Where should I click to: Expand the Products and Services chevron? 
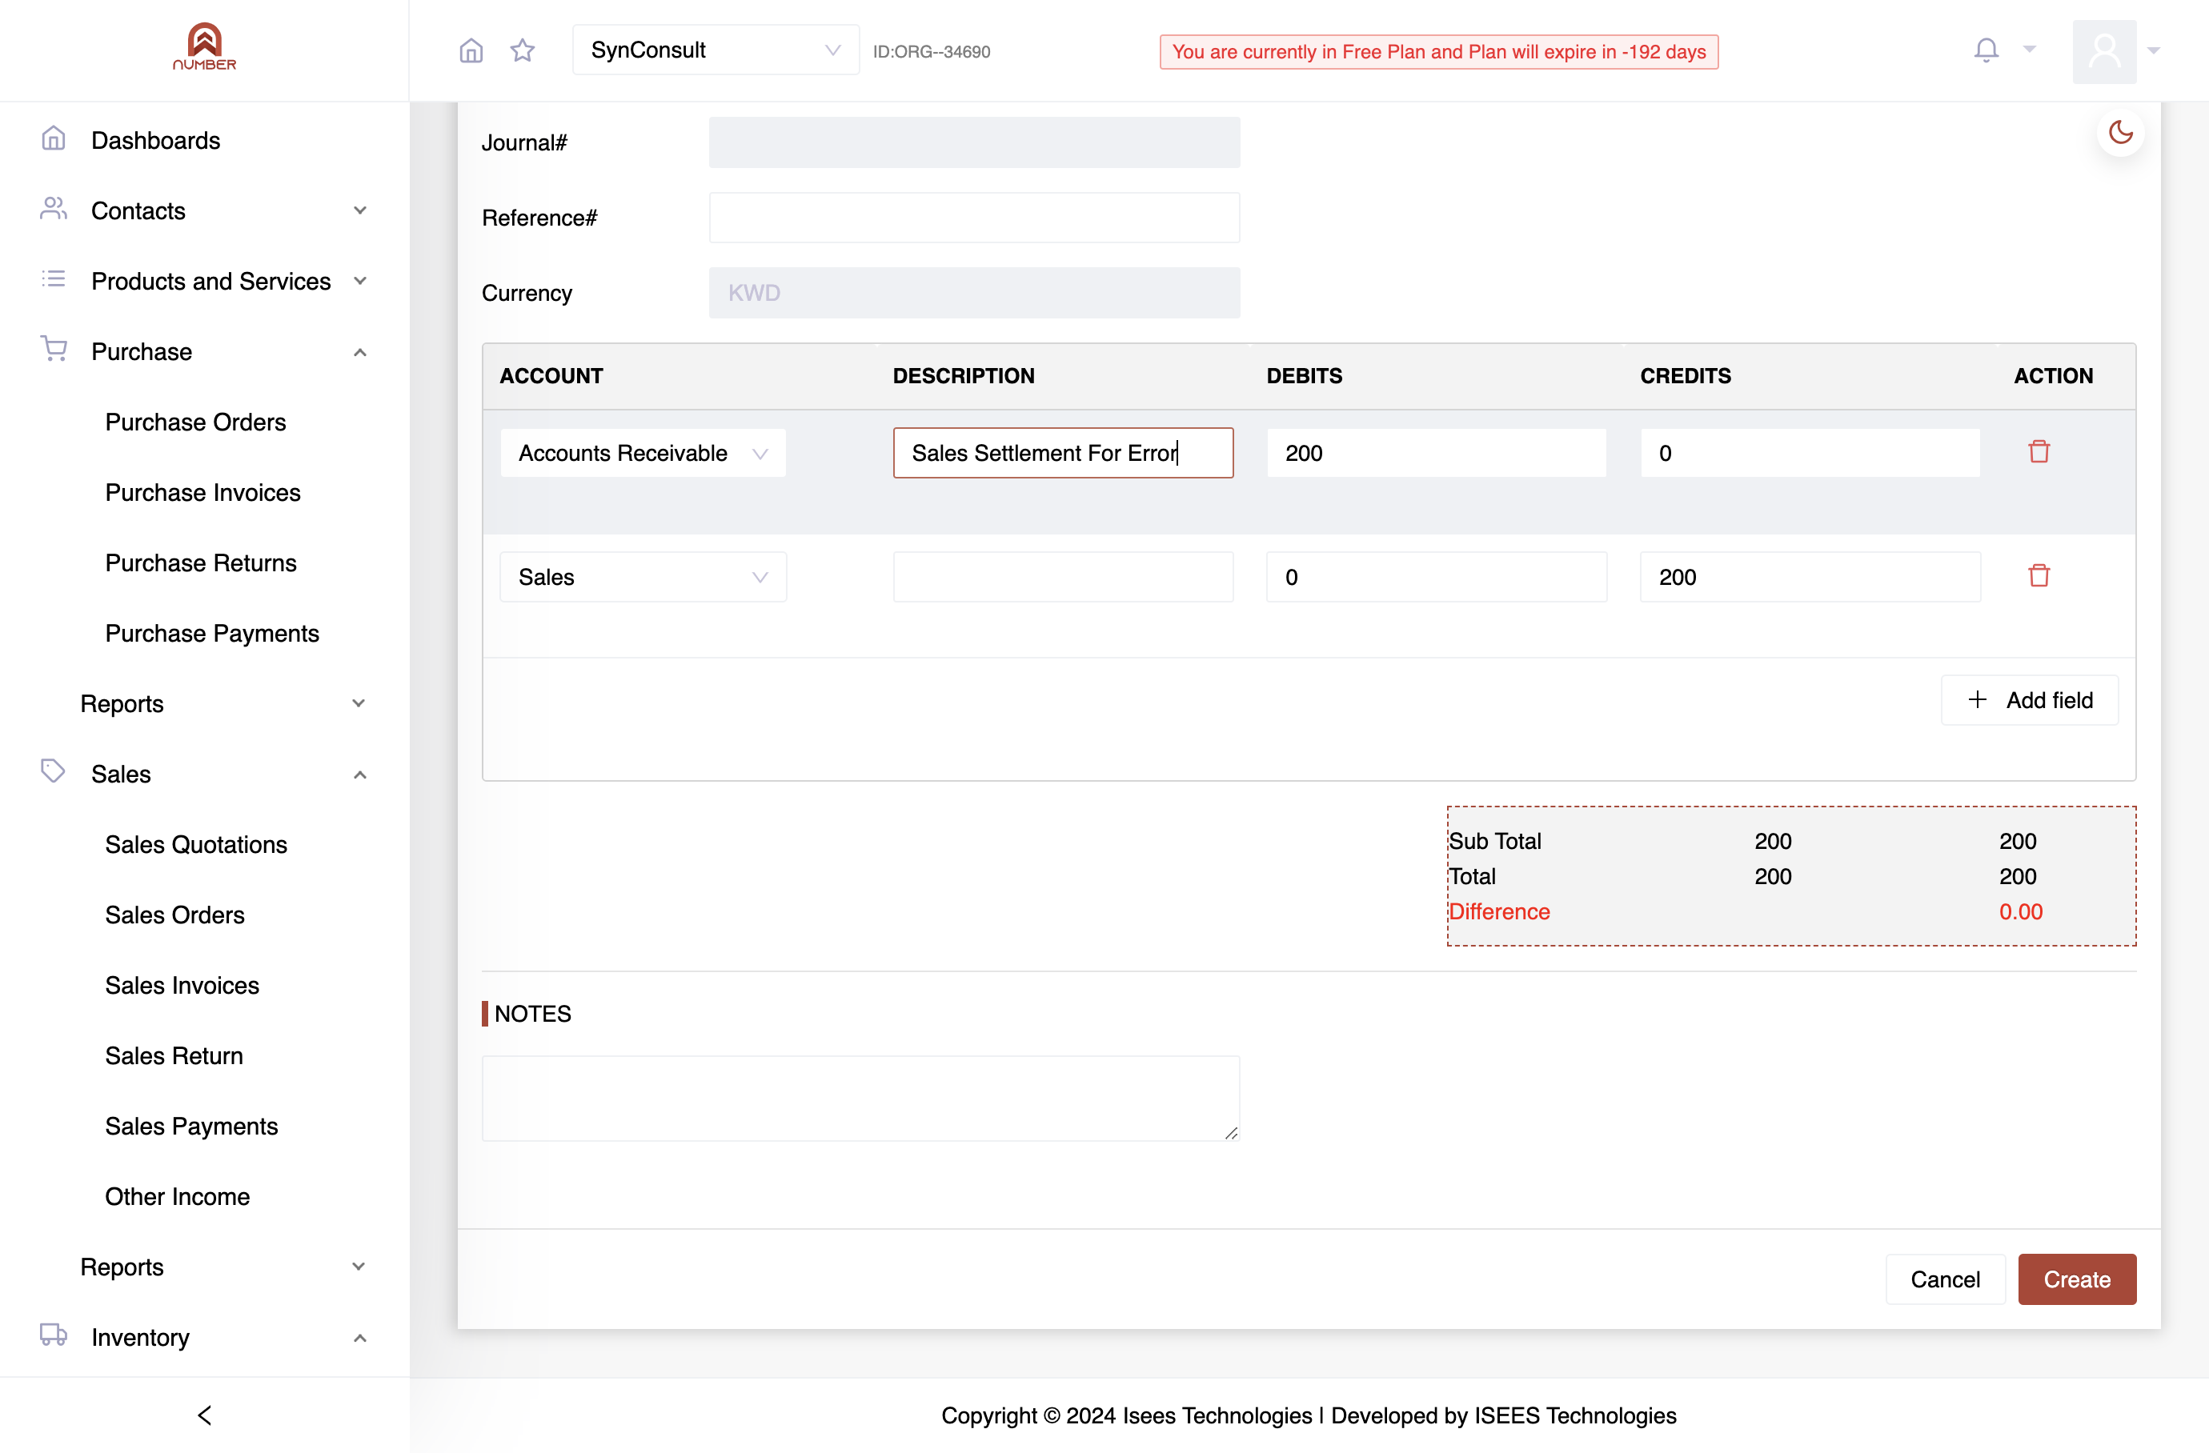coord(360,281)
